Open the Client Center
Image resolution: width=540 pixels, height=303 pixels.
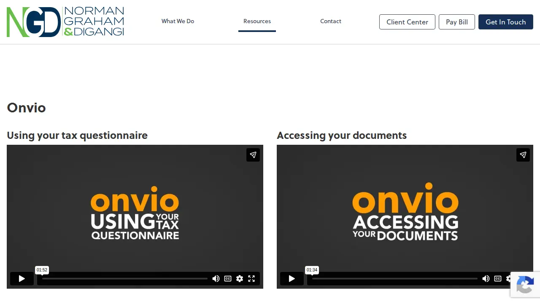407,22
